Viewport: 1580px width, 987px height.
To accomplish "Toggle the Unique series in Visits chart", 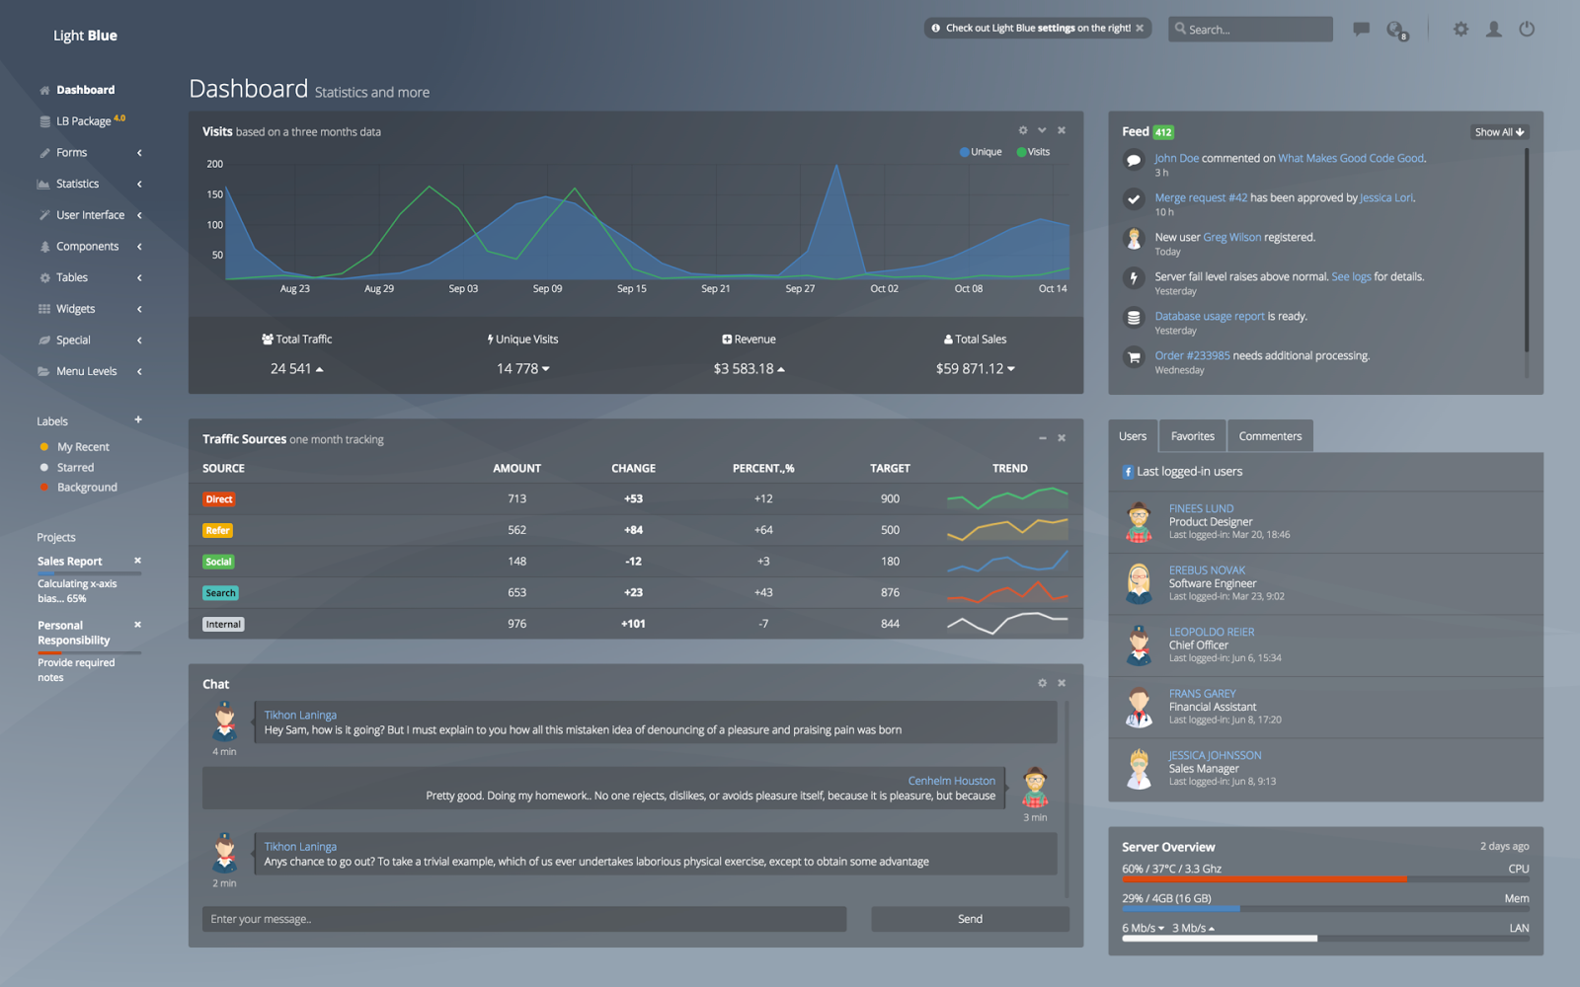I will click(980, 151).
